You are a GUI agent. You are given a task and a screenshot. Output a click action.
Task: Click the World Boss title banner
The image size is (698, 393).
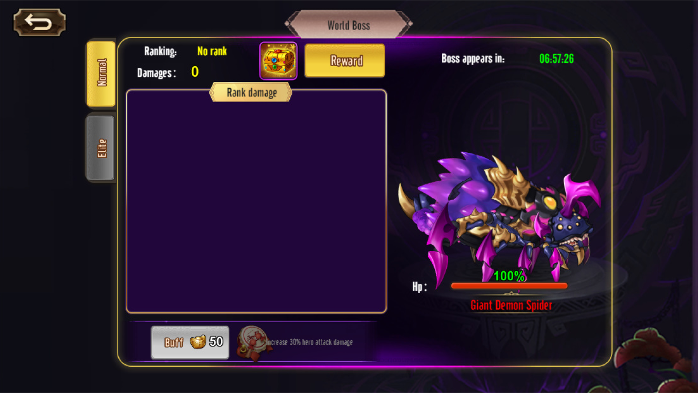(x=349, y=25)
